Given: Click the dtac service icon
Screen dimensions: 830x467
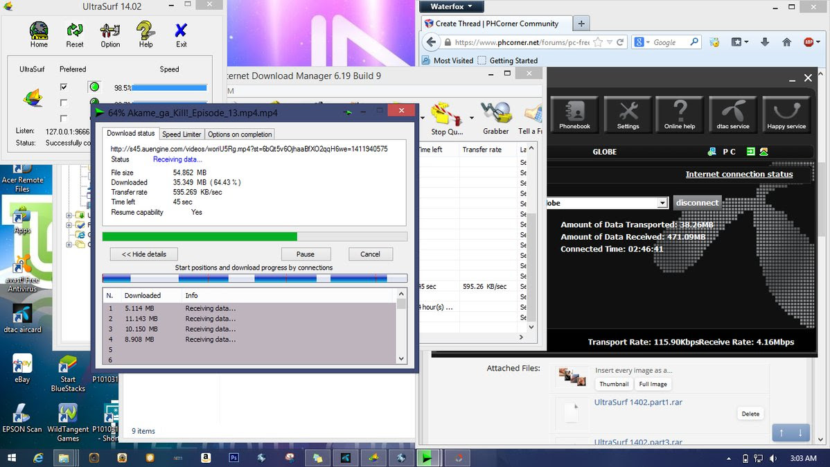Looking at the screenshot, I should pyautogui.click(x=732, y=114).
